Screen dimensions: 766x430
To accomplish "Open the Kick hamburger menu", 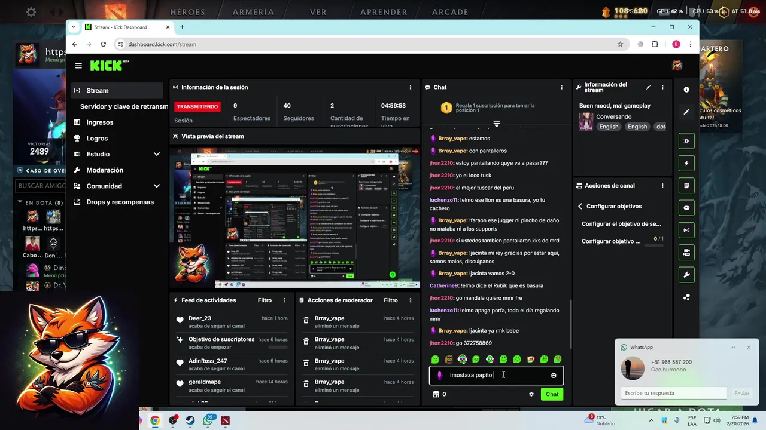I will (x=78, y=66).
